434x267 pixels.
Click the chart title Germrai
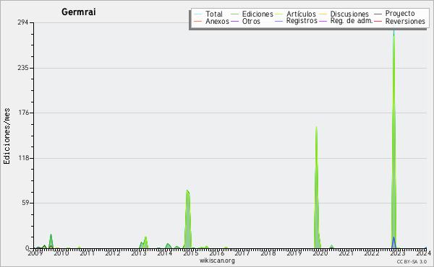[x=79, y=12]
